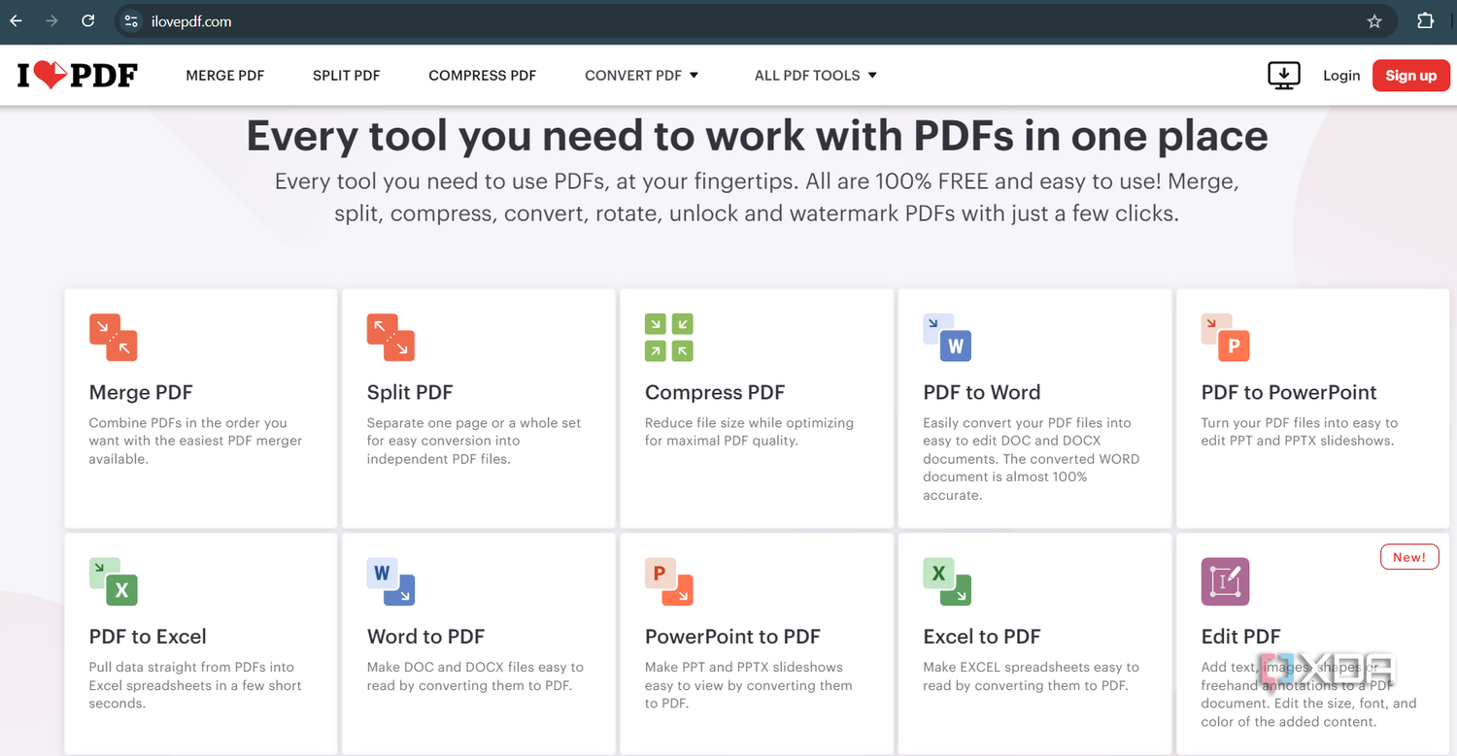This screenshot has width=1457, height=756.
Task: Click the Login link
Action: (1341, 76)
